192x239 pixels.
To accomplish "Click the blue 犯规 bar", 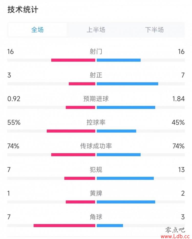I will coord(125,178).
